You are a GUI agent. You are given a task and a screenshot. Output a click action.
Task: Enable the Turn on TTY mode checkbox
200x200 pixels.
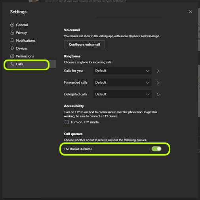tap(67, 122)
